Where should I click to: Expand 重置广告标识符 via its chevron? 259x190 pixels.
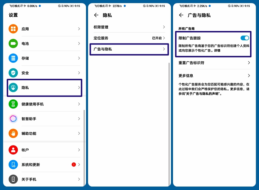tap(249, 63)
